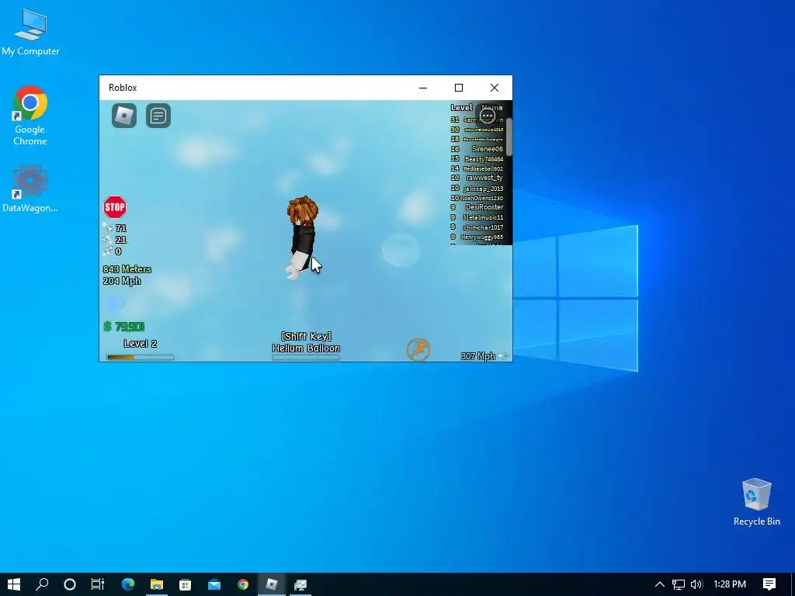Select the Google Chrome desktop shortcut

(30, 116)
